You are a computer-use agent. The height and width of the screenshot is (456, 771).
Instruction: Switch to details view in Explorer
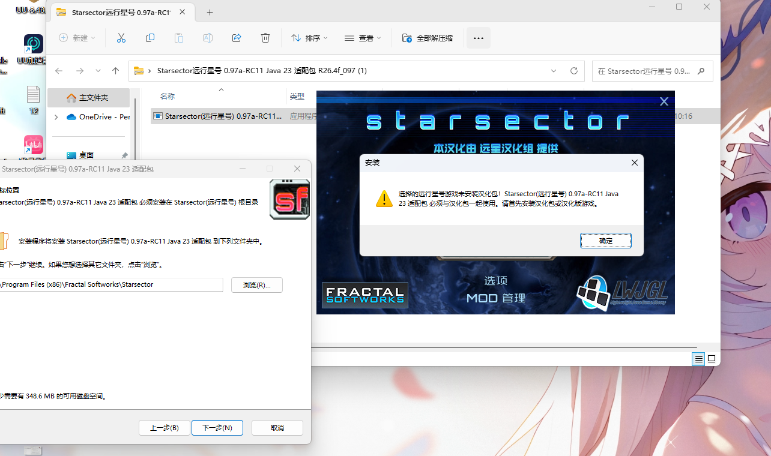(x=698, y=358)
